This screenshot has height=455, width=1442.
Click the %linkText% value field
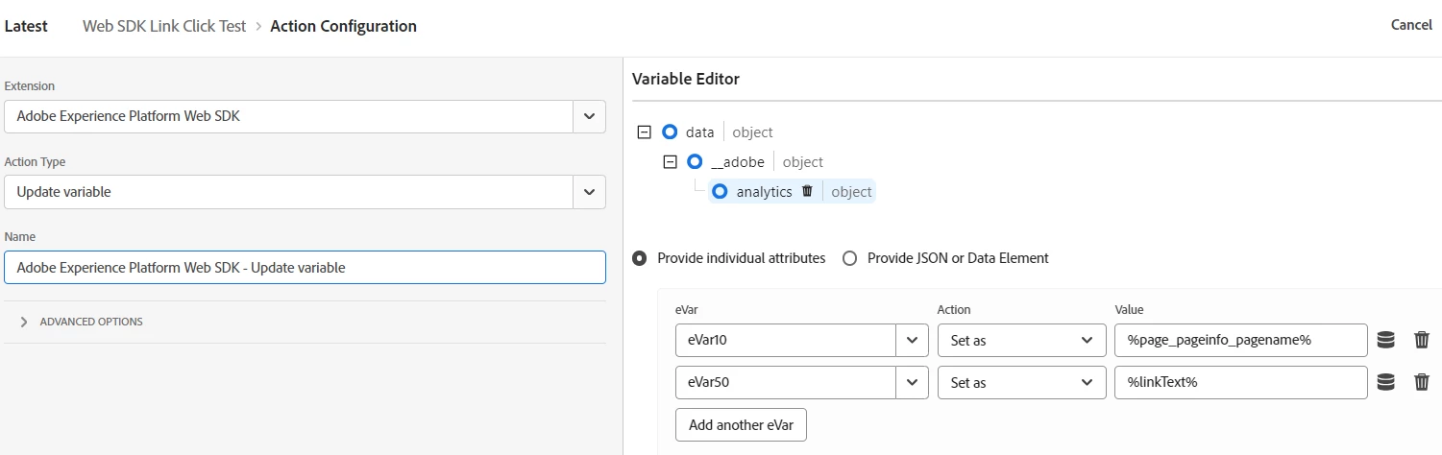click(x=1240, y=382)
